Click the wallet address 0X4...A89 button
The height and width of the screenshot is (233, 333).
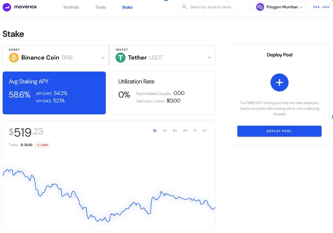point(321,7)
